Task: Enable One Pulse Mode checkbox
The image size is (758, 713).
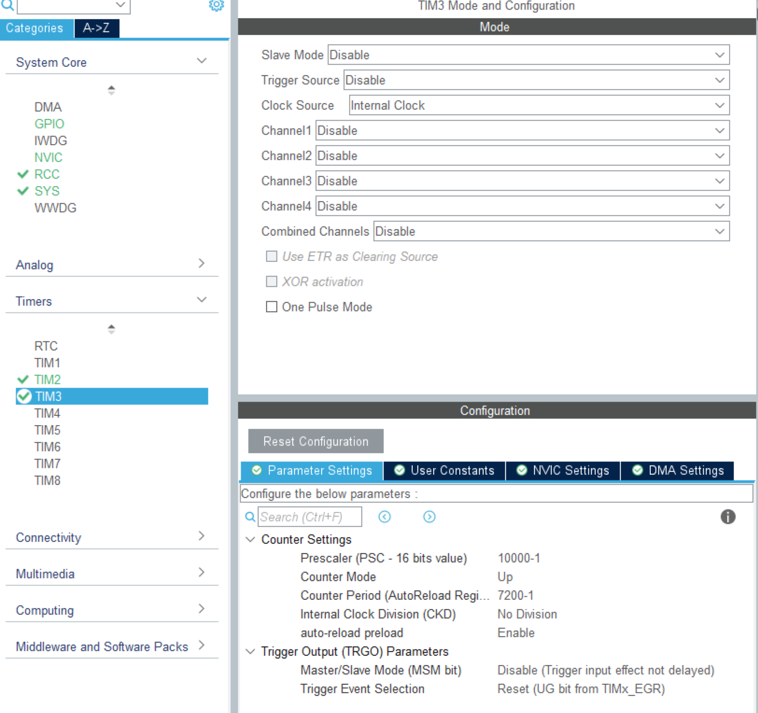Action: coord(272,307)
